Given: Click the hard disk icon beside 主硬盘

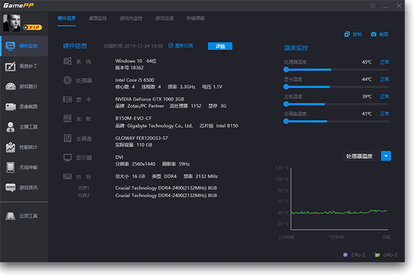Looking at the screenshot, I should tap(68, 138).
